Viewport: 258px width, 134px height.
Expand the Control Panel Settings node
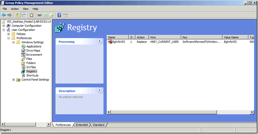click(x=13, y=80)
